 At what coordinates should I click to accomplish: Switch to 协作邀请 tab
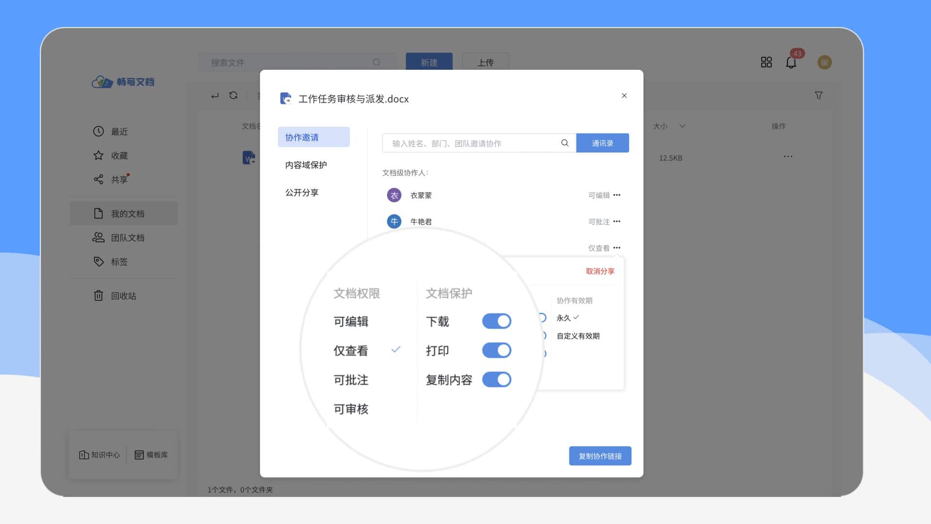tap(314, 137)
